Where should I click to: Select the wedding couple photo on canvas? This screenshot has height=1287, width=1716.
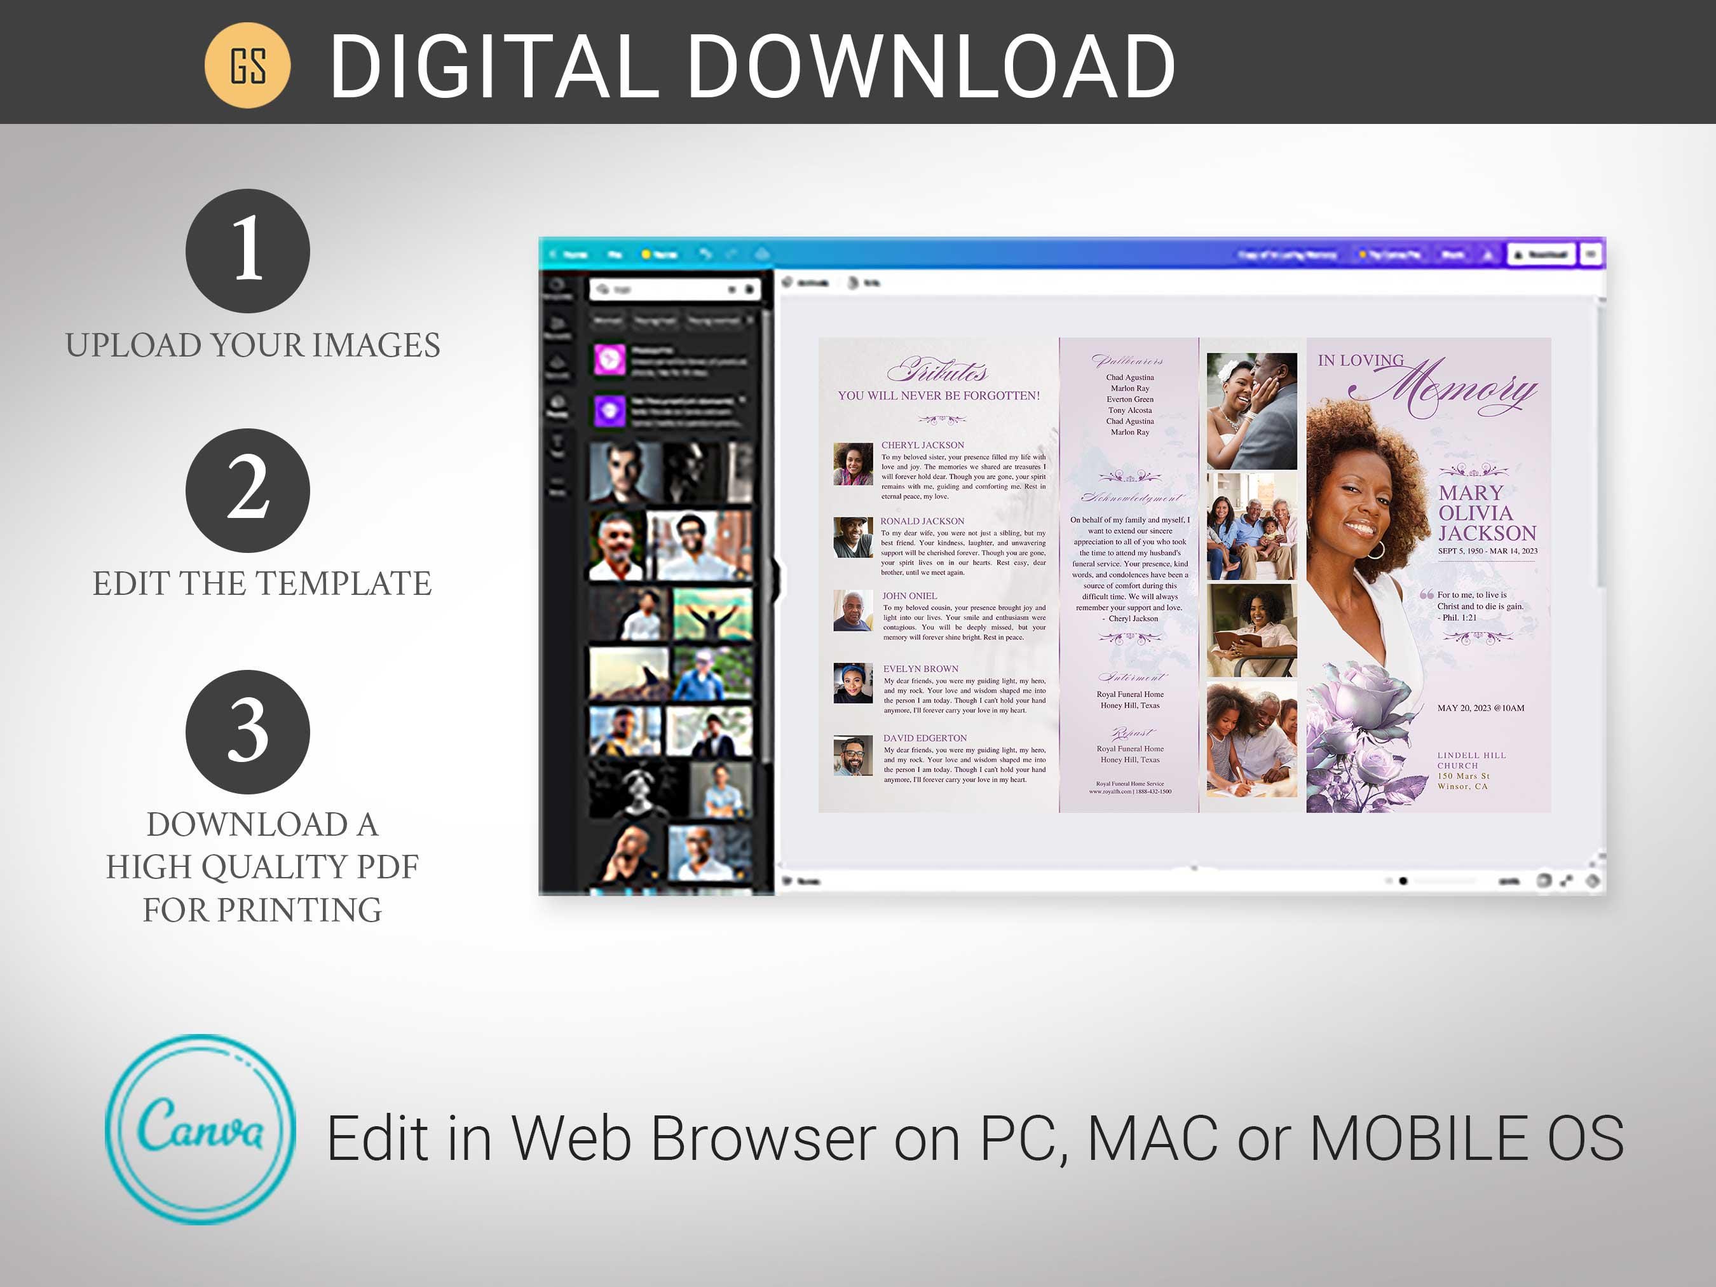pyautogui.click(x=1251, y=411)
